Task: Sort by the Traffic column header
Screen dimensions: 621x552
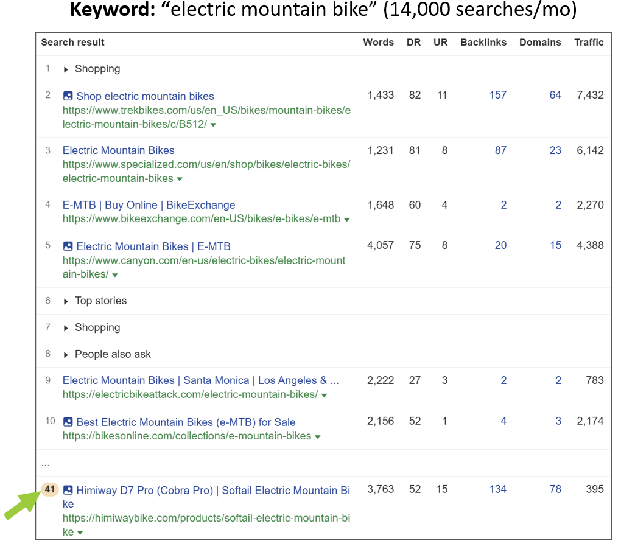Action: (588, 43)
